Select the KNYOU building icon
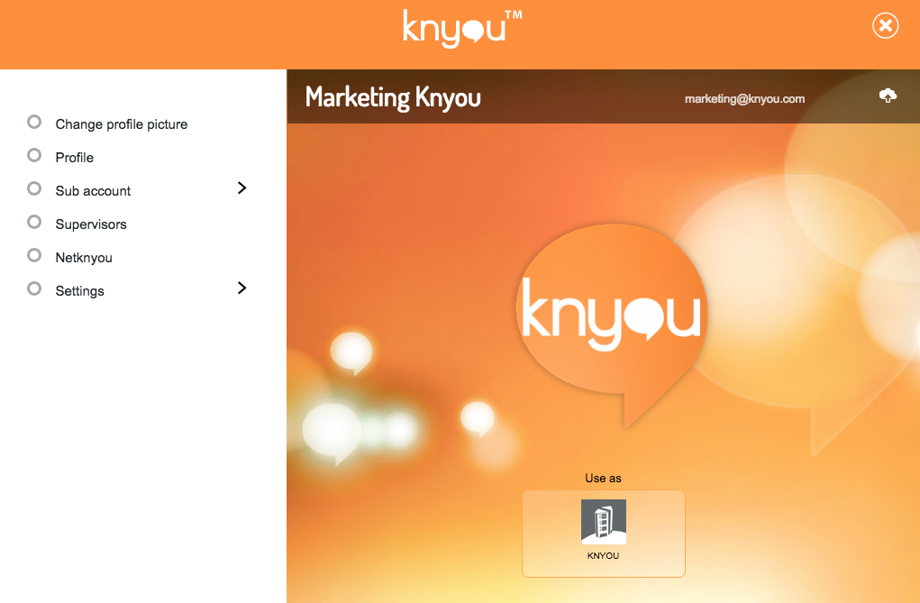Image resolution: width=920 pixels, height=603 pixels. [603, 521]
